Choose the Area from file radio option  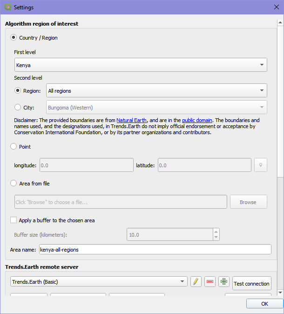tap(14, 183)
